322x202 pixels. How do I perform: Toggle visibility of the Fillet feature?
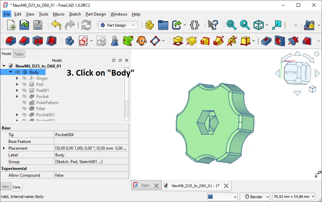click(x=24, y=109)
